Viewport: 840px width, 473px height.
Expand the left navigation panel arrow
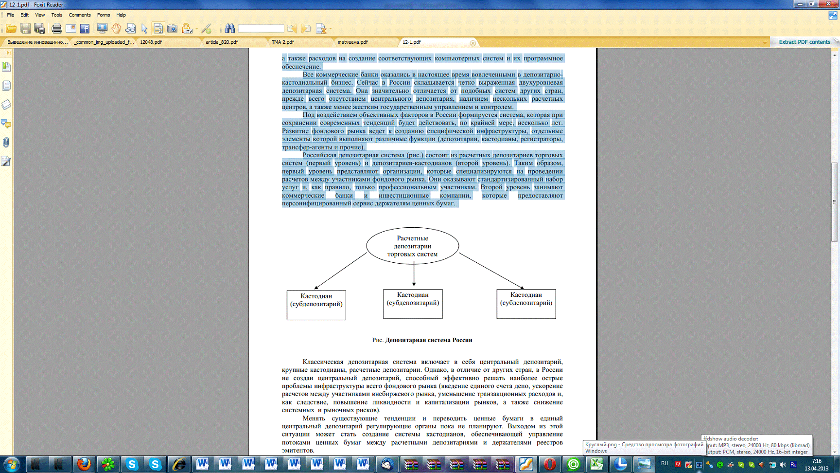[x=8, y=53]
